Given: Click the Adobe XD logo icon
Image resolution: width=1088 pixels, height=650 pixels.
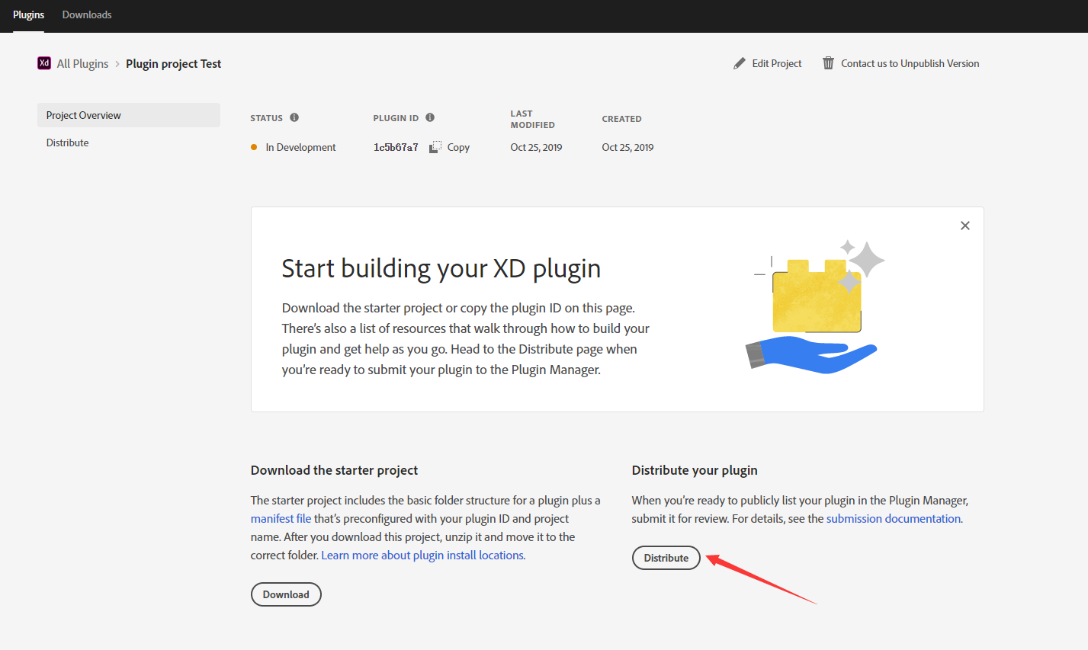Looking at the screenshot, I should point(44,63).
